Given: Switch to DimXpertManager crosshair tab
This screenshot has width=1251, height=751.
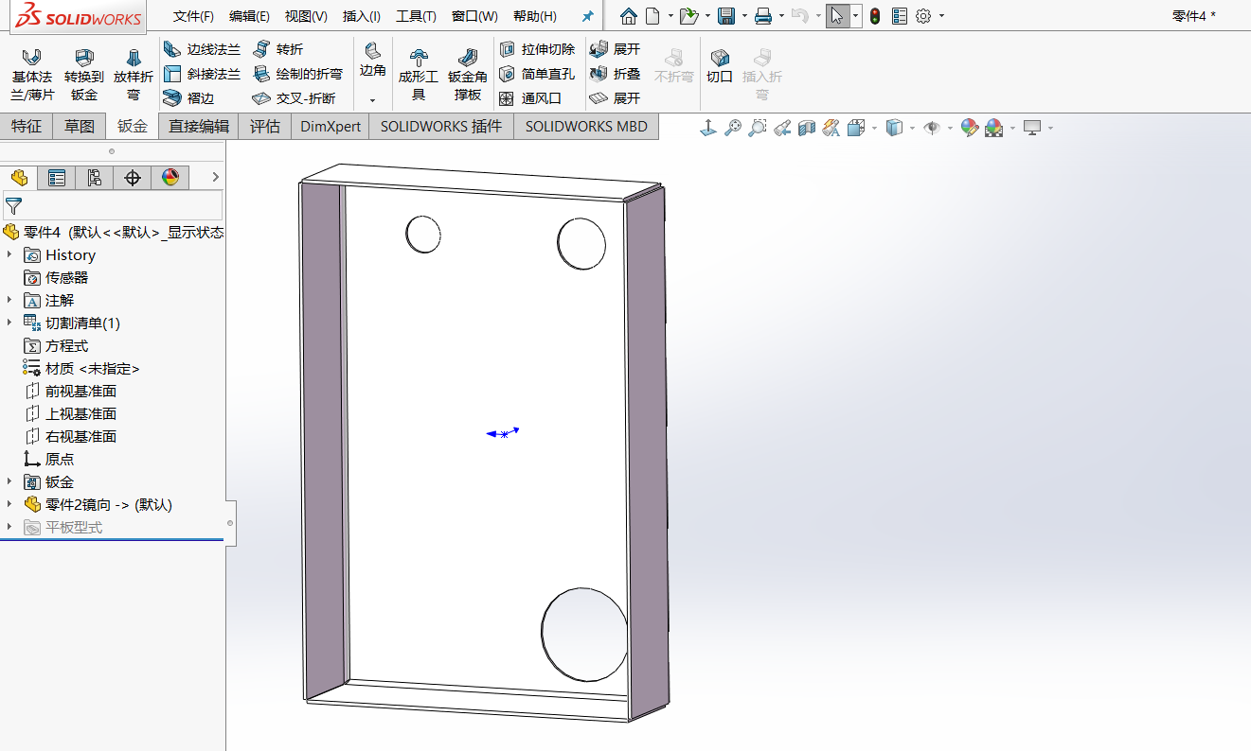Looking at the screenshot, I should point(133,177).
